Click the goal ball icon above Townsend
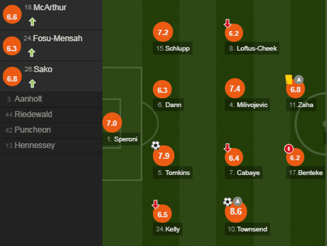 coord(228,201)
